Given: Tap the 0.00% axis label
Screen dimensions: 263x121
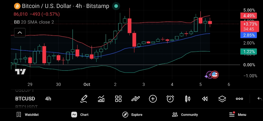Looking at the screenshot, I should [249, 65].
